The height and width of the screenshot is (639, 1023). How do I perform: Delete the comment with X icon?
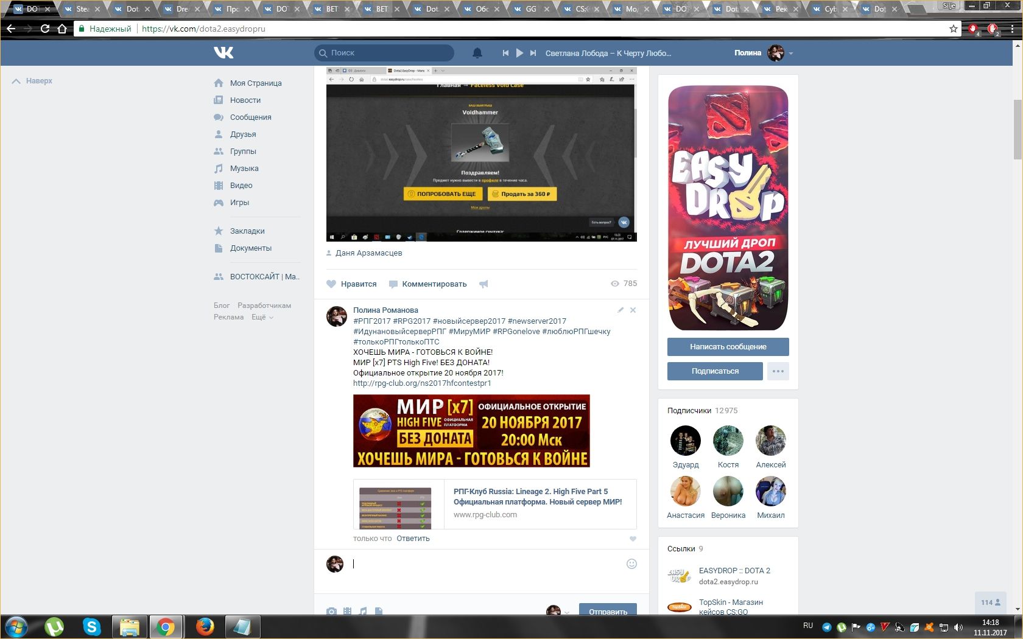click(x=633, y=310)
